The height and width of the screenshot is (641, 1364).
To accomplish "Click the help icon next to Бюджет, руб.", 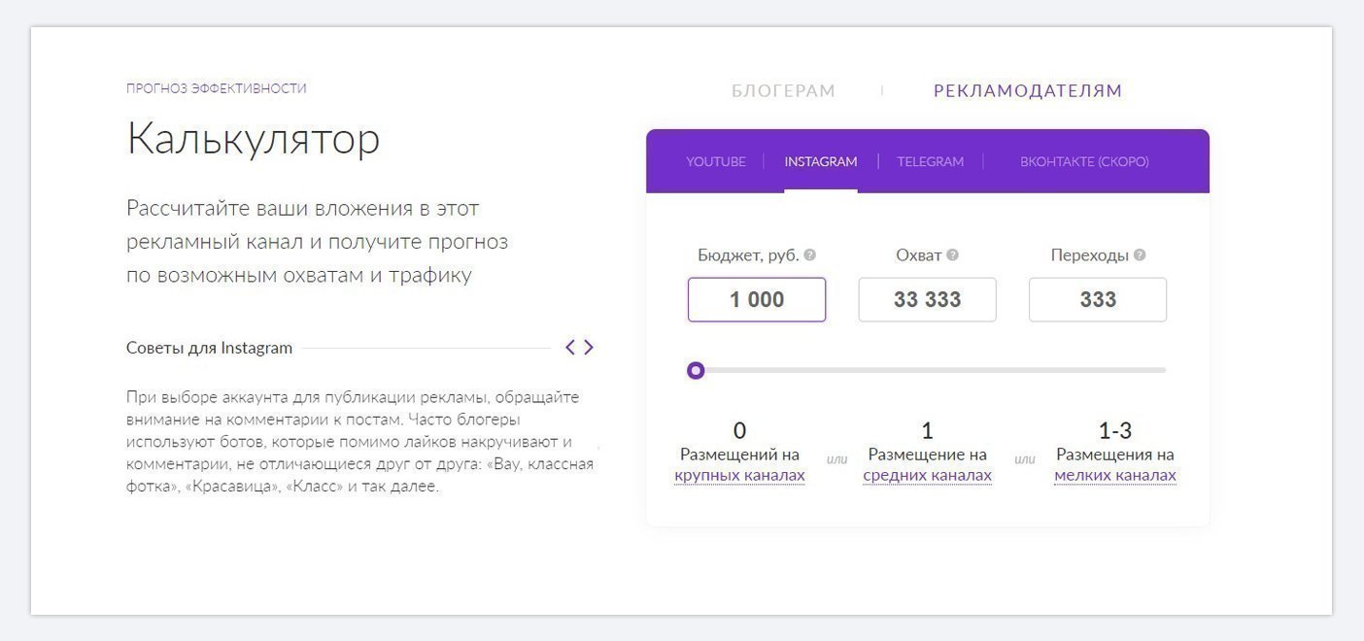I will pos(810,255).
